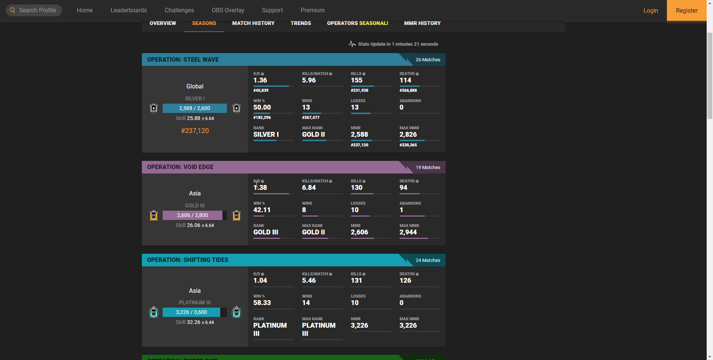Open Leaderboards from the top navigation
The height and width of the screenshot is (360, 713).
click(x=128, y=10)
